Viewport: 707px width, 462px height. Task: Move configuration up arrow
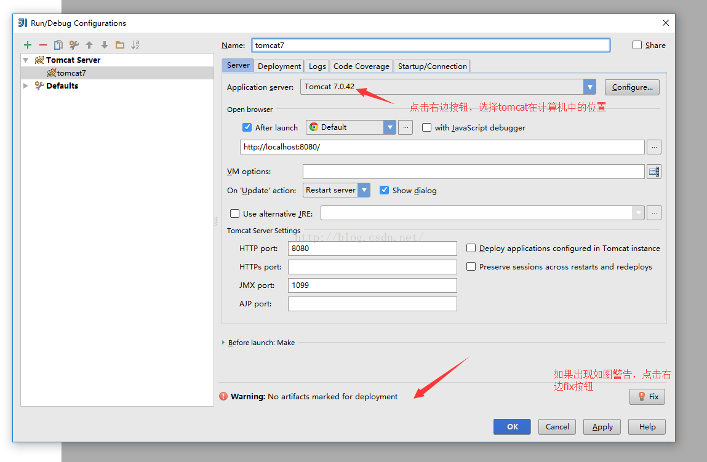click(x=89, y=45)
